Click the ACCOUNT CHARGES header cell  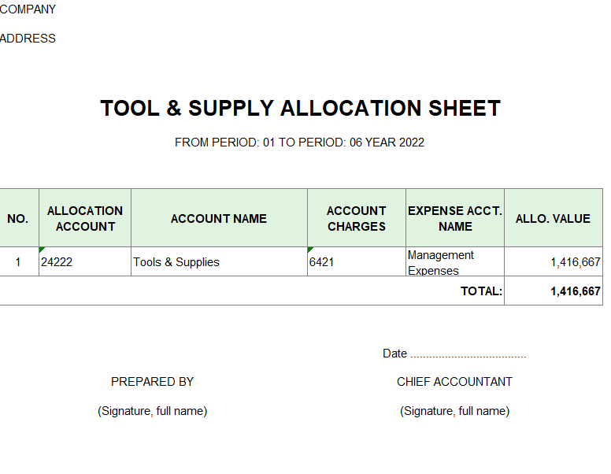click(x=357, y=218)
